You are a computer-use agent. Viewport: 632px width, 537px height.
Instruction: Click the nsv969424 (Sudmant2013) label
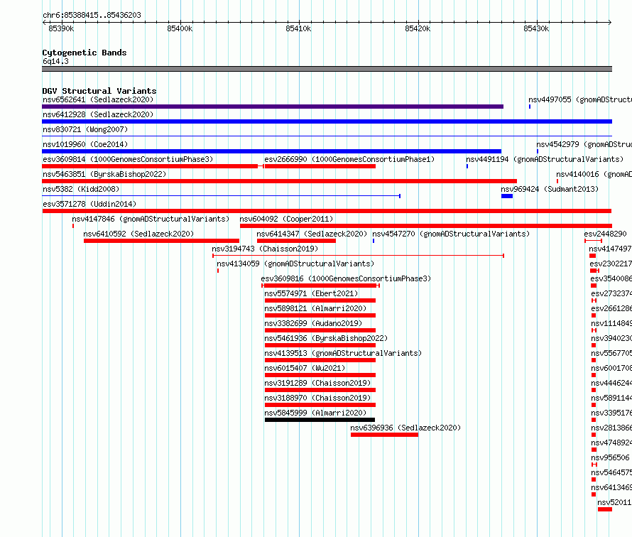tap(550, 189)
